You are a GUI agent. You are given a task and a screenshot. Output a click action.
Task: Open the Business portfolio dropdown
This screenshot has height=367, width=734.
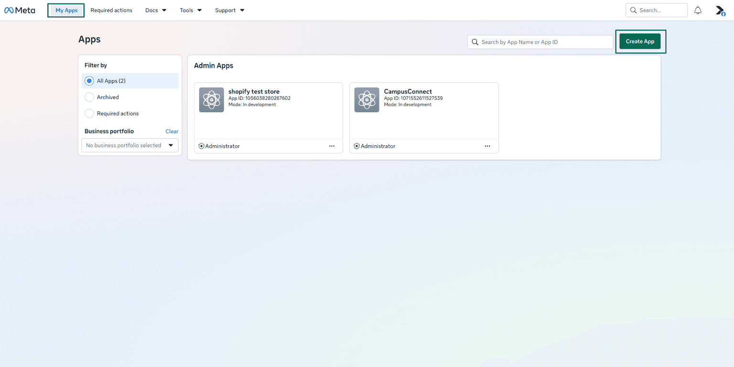pyautogui.click(x=130, y=145)
